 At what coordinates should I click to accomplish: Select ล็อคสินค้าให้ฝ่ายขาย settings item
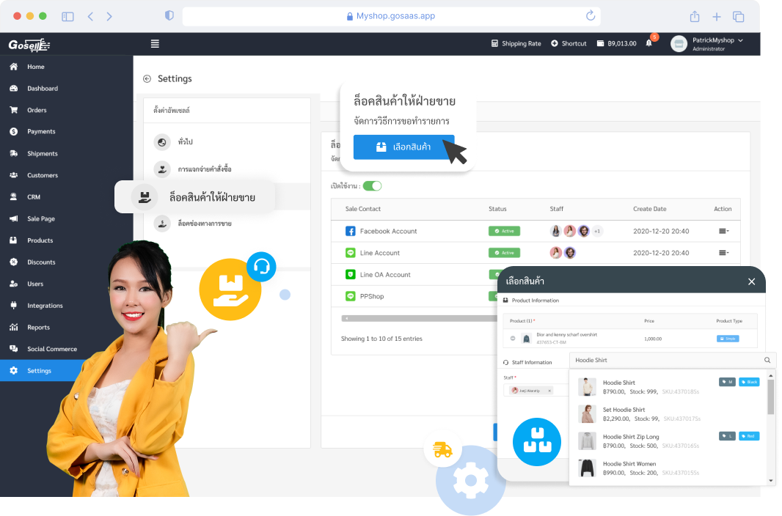click(195, 197)
